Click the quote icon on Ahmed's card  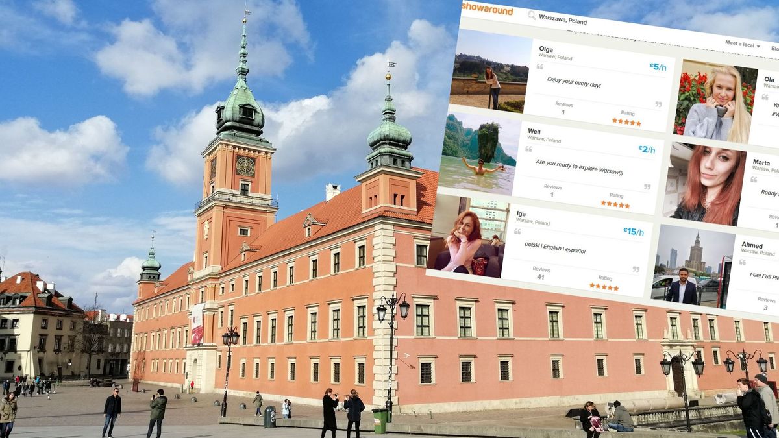coord(744,262)
